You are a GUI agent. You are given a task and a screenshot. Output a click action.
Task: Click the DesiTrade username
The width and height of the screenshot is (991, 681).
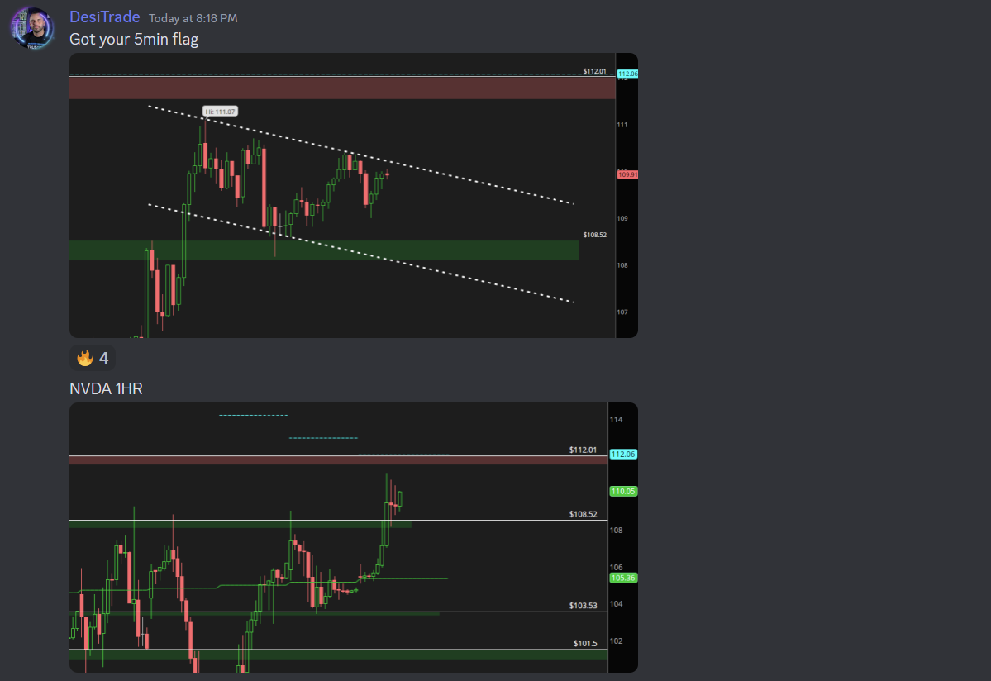(x=103, y=17)
